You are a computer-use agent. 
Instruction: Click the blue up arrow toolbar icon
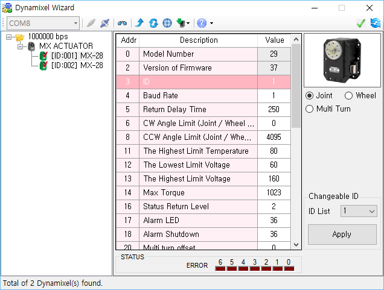pos(139,23)
